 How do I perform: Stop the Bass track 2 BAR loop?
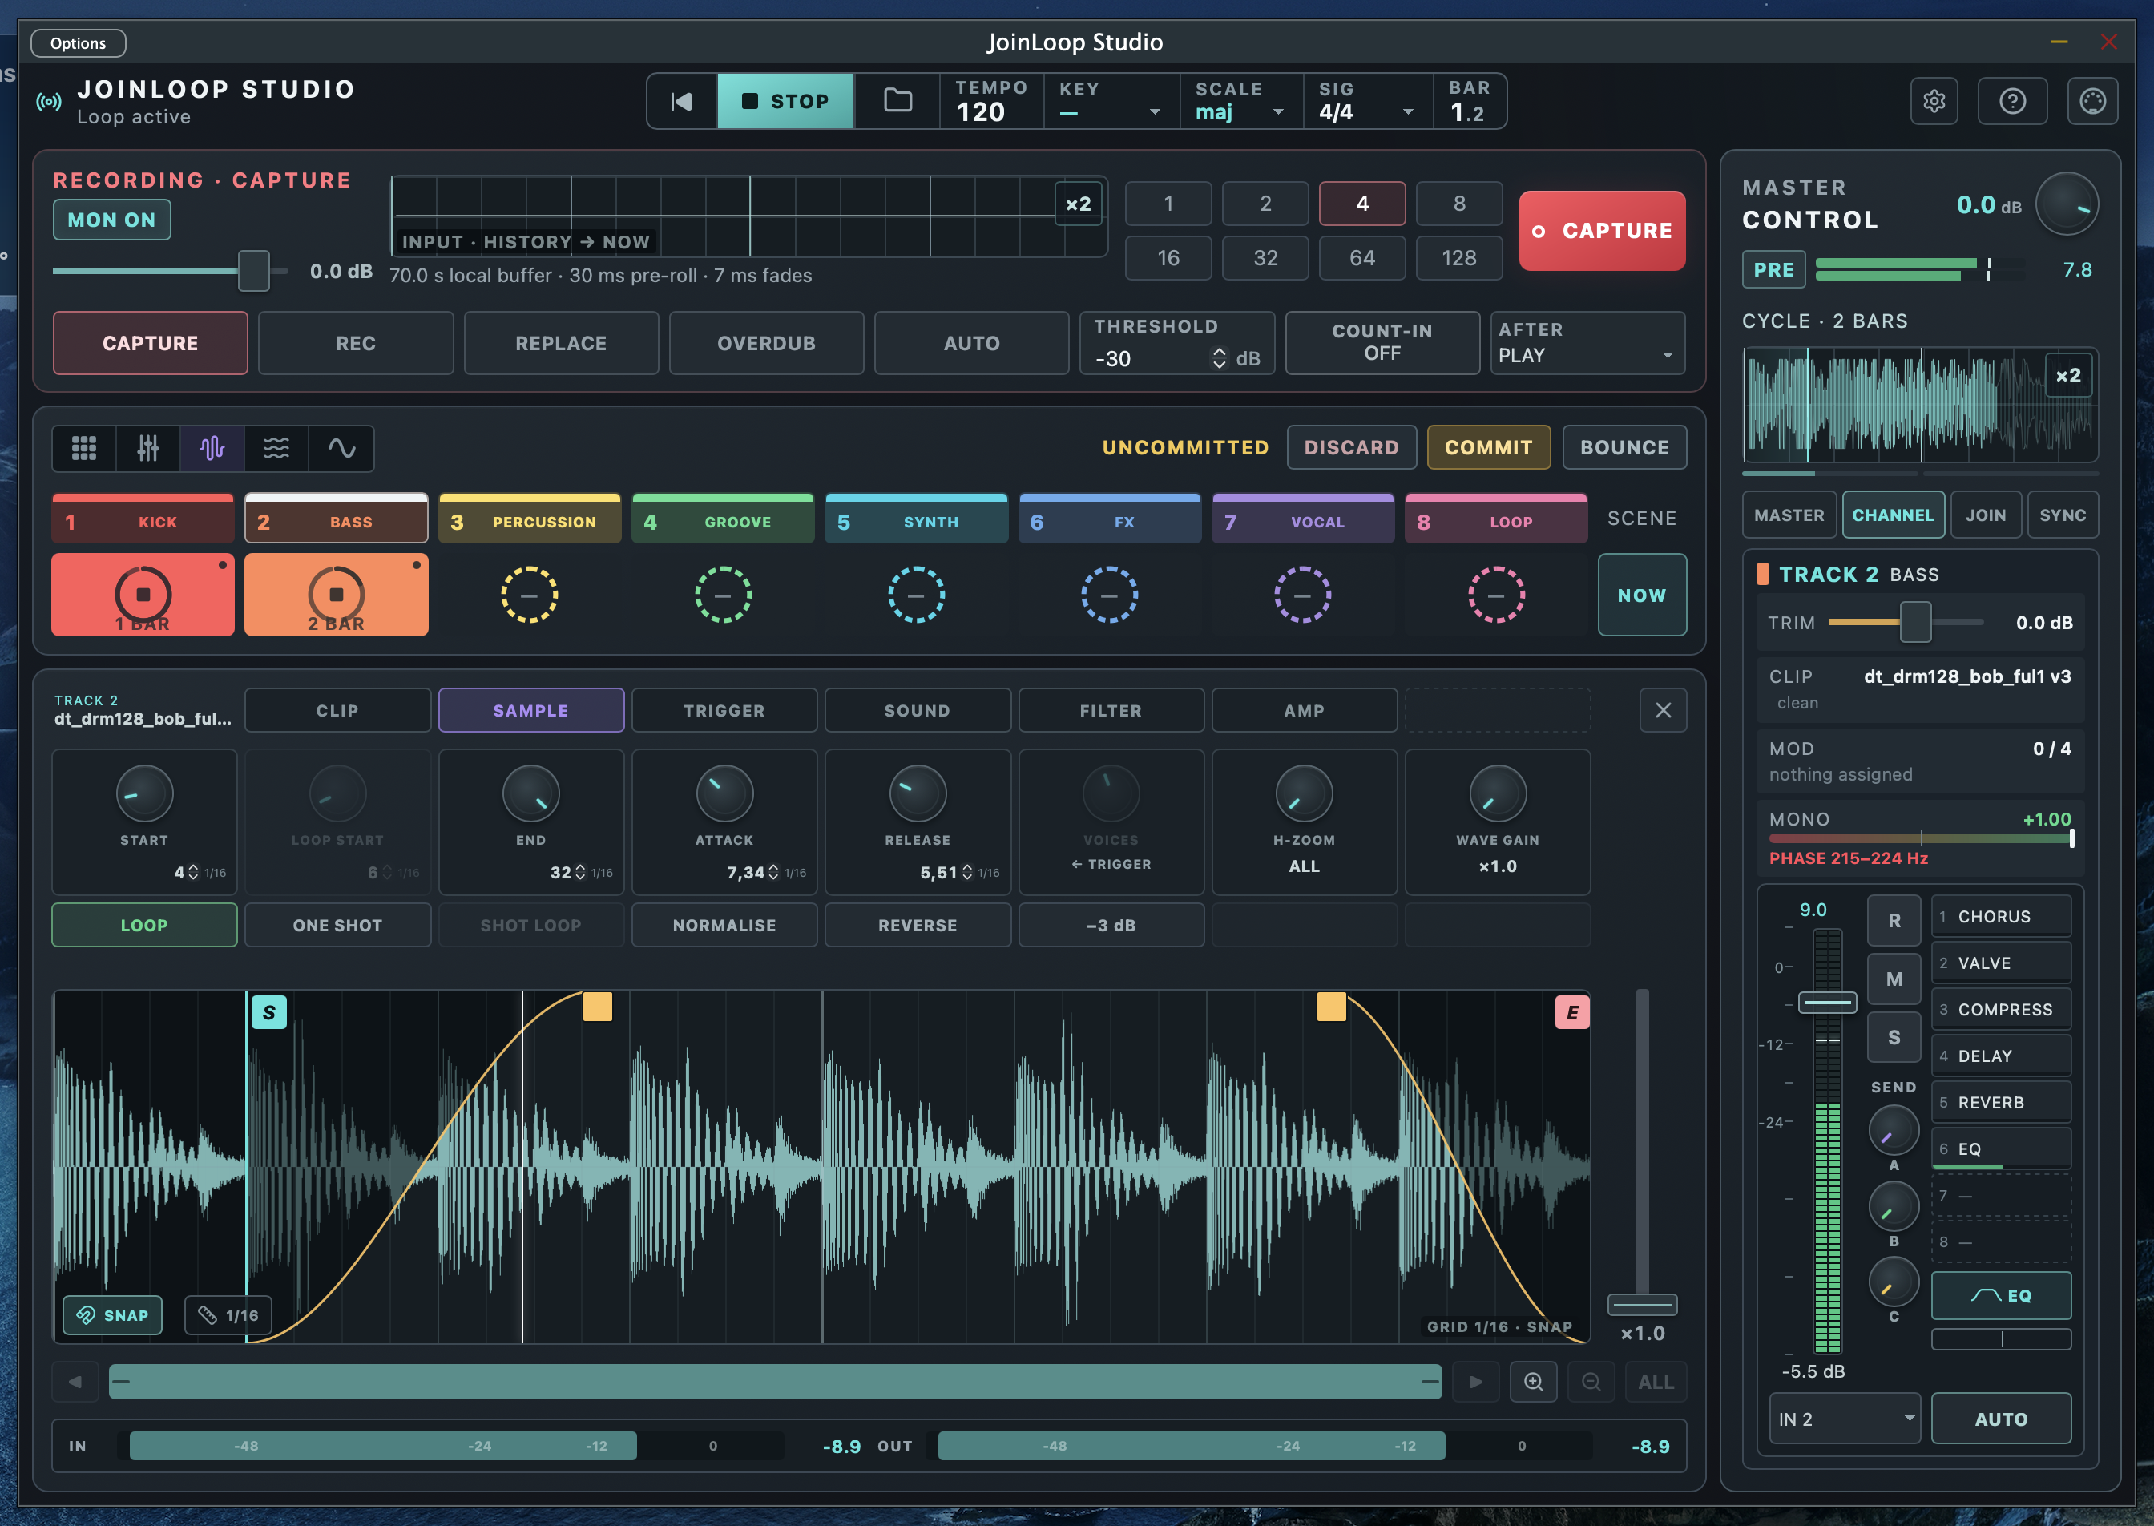click(337, 595)
